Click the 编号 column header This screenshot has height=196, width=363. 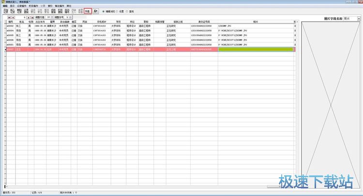point(11,22)
